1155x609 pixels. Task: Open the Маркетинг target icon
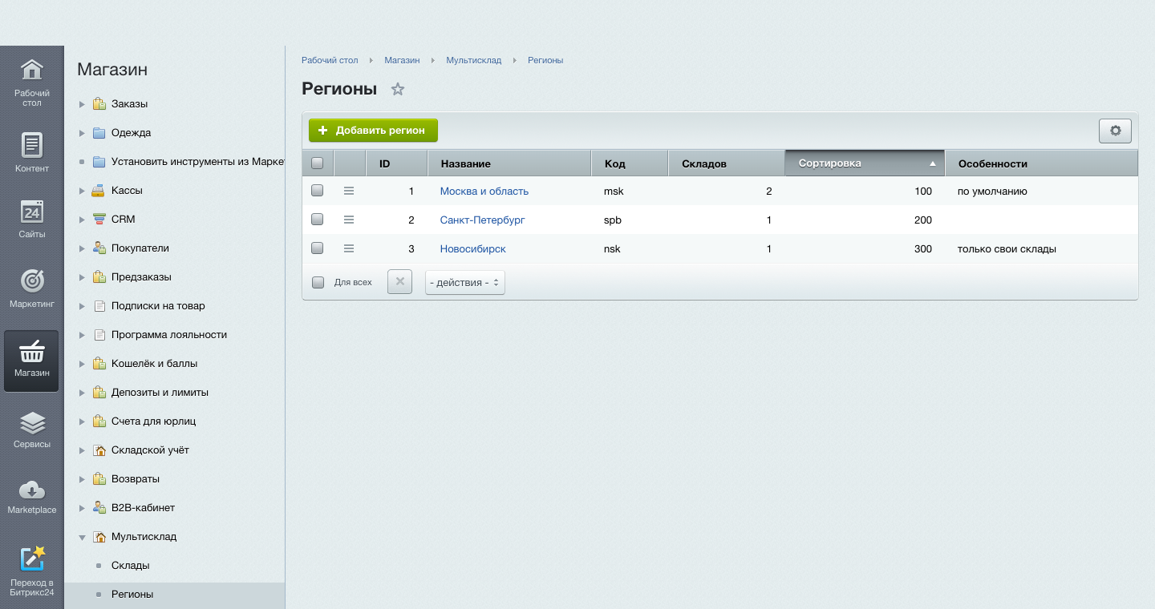[x=31, y=280]
